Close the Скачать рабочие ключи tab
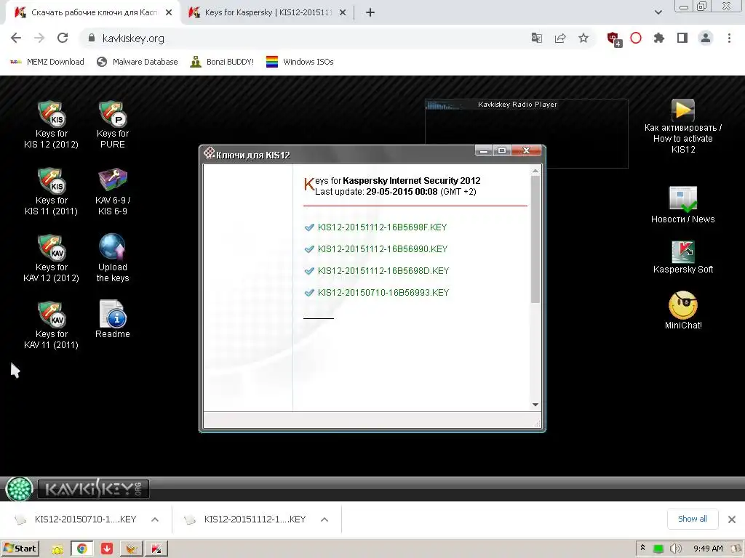745x558 pixels. tap(169, 12)
